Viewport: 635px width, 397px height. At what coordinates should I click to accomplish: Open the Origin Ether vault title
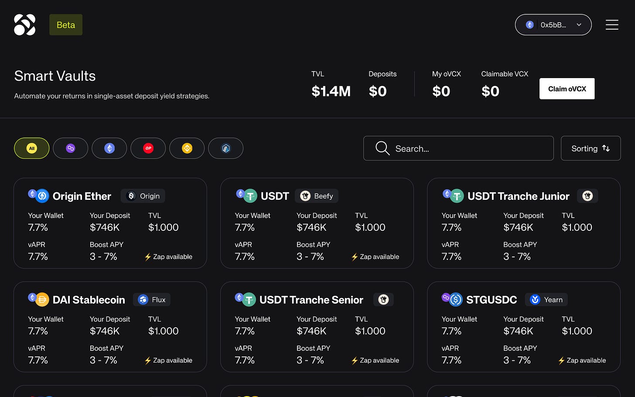tap(82, 196)
